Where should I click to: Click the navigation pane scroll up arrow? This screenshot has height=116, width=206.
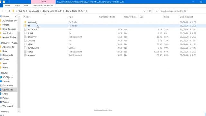coord(19,16)
